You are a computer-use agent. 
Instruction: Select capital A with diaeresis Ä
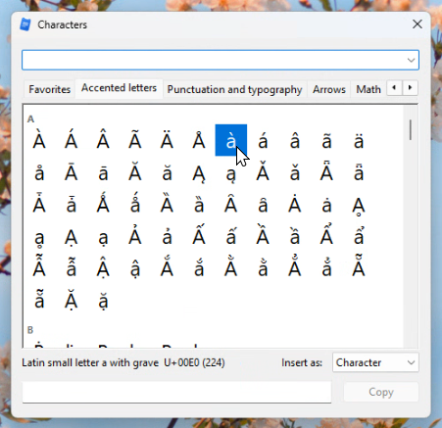(167, 140)
